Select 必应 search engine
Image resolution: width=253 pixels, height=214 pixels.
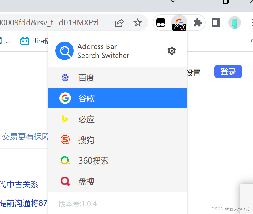(118, 119)
